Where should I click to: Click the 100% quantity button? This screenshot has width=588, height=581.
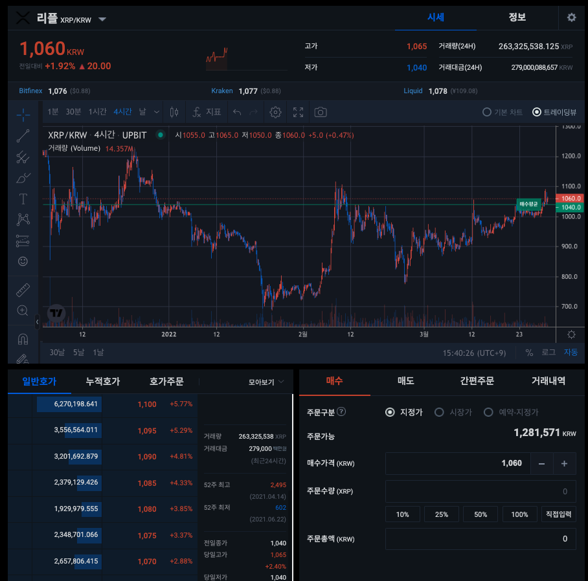519,514
